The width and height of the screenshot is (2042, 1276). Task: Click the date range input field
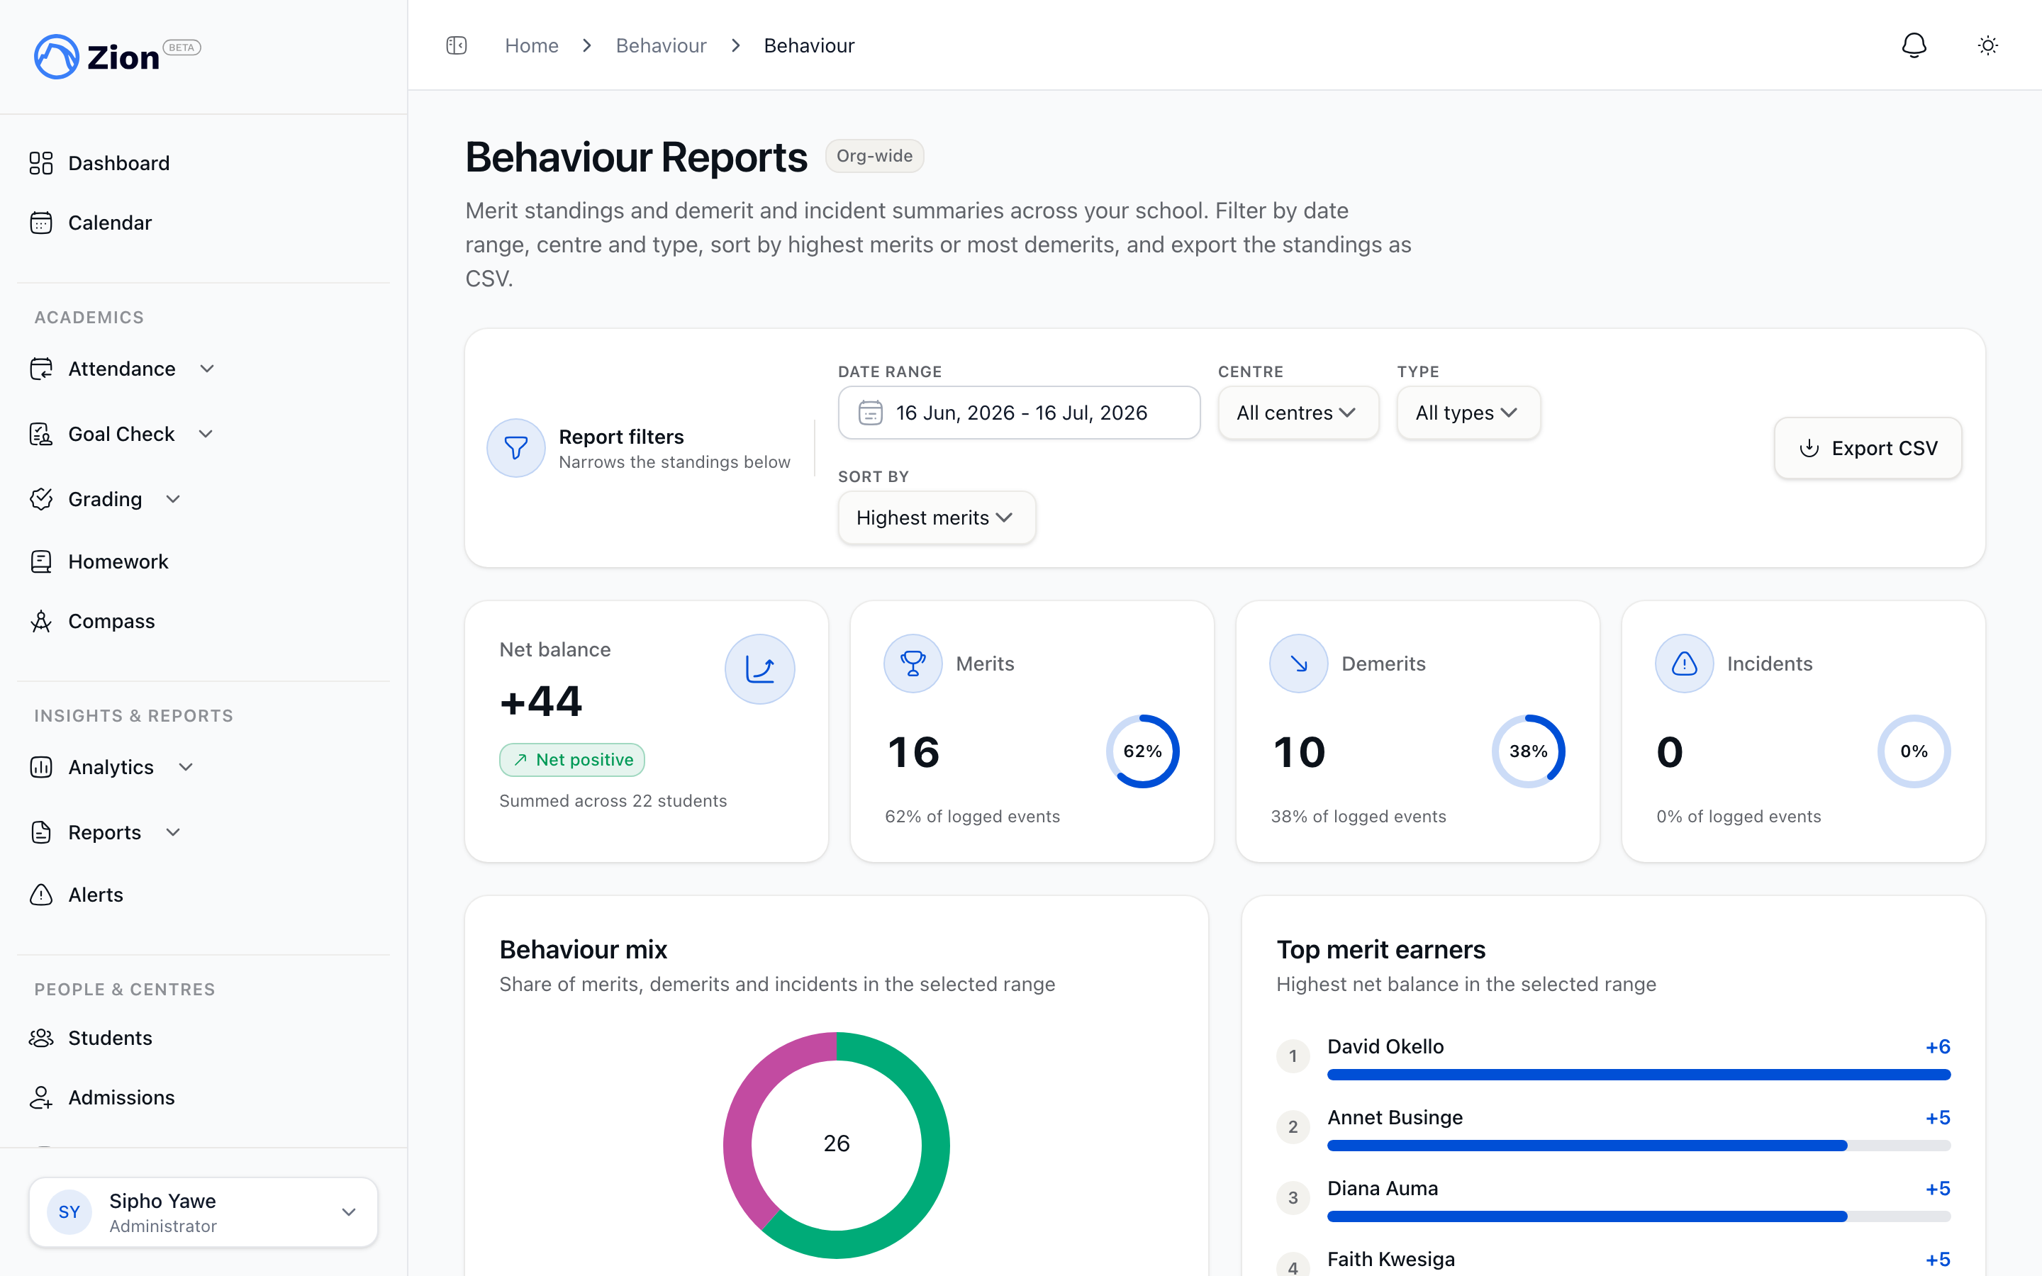pos(1018,413)
